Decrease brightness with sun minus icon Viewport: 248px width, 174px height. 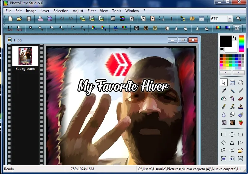pyautogui.click(x=31, y=28)
